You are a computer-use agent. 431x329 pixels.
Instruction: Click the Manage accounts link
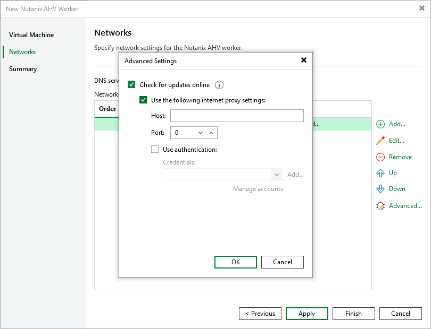258,188
